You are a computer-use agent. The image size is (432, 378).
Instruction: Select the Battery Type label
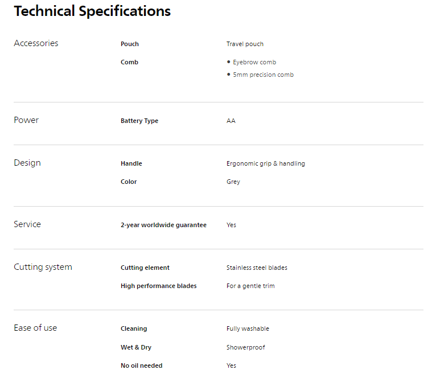[x=139, y=121]
